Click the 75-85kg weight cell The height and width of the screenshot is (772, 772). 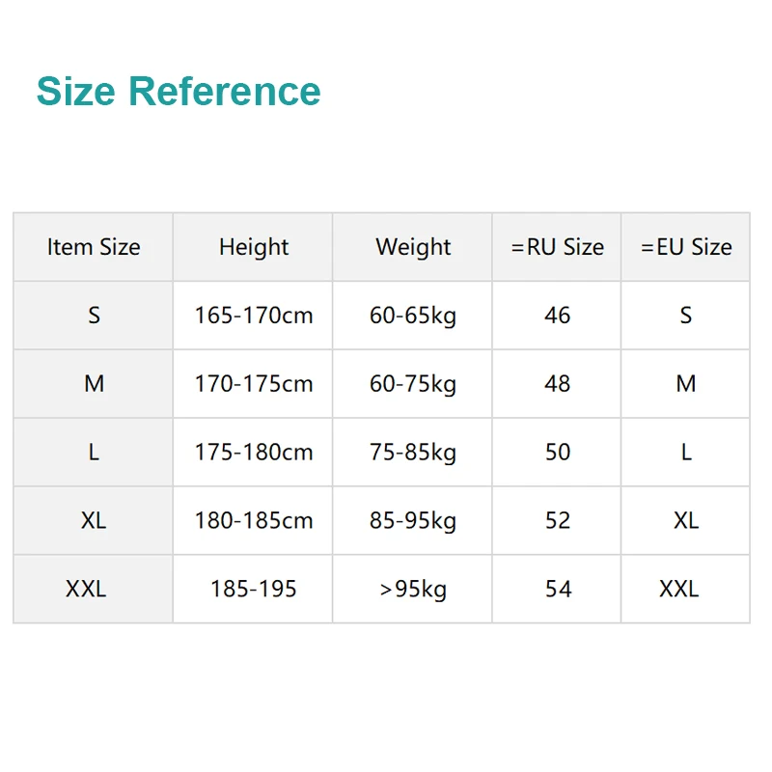point(413,453)
